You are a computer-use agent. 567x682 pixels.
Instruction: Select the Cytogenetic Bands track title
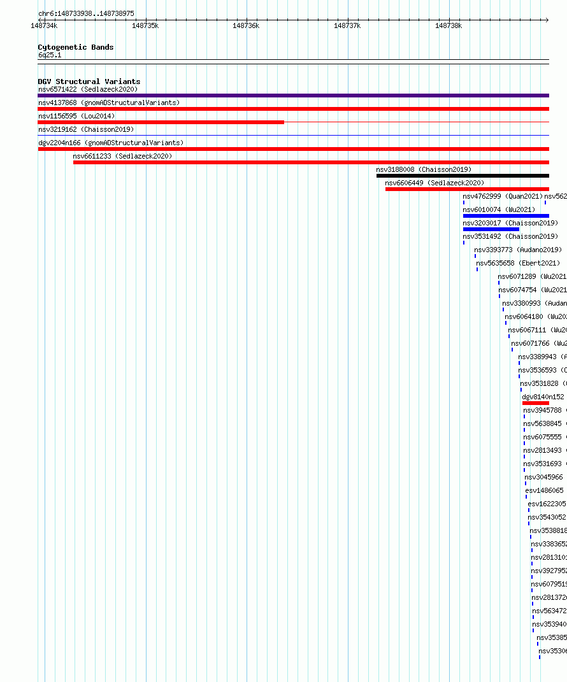tap(76, 47)
